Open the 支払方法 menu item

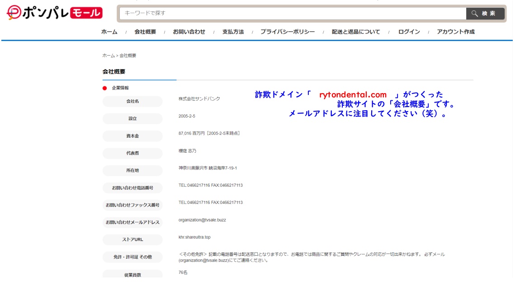coord(233,32)
